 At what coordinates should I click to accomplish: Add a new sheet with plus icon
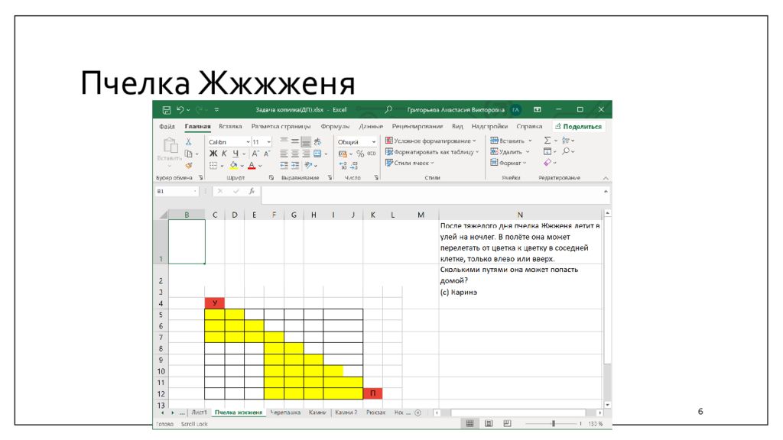click(417, 412)
